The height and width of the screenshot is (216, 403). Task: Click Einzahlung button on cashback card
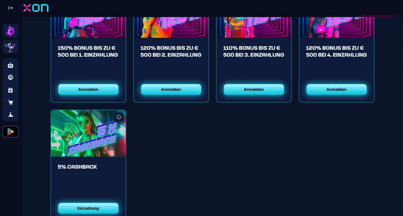88,208
